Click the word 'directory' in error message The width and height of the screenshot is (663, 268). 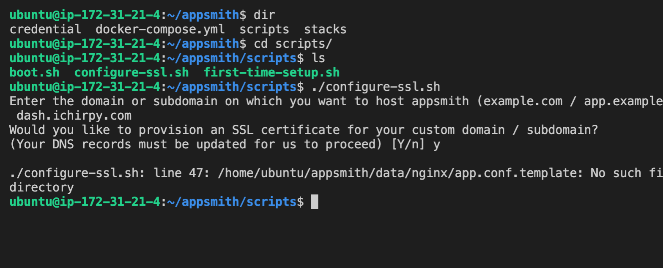click(41, 188)
